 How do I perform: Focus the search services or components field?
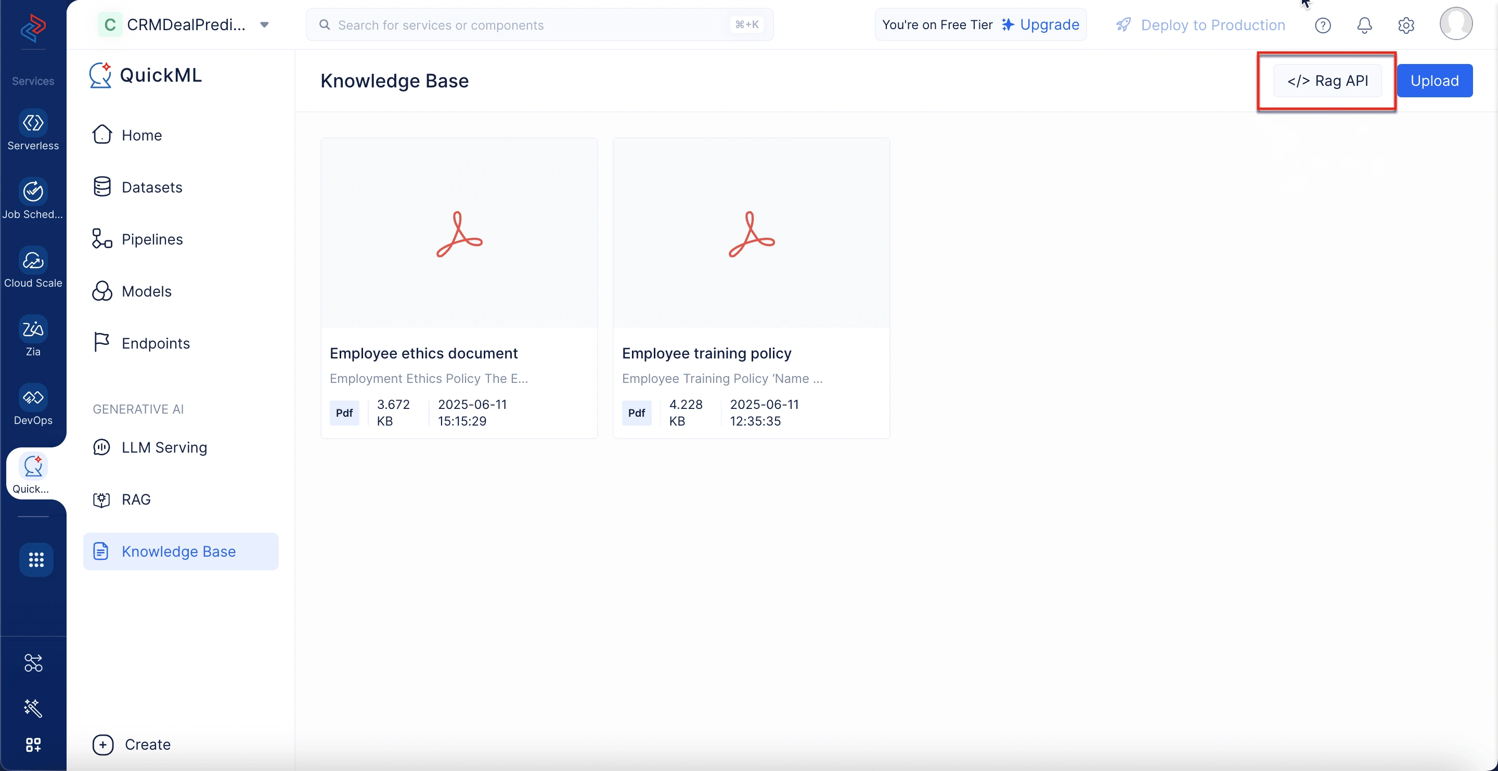pyautogui.click(x=539, y=25)
